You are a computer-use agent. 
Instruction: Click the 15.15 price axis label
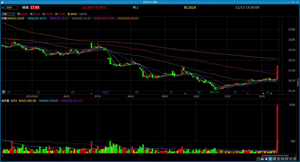[291, 91]
